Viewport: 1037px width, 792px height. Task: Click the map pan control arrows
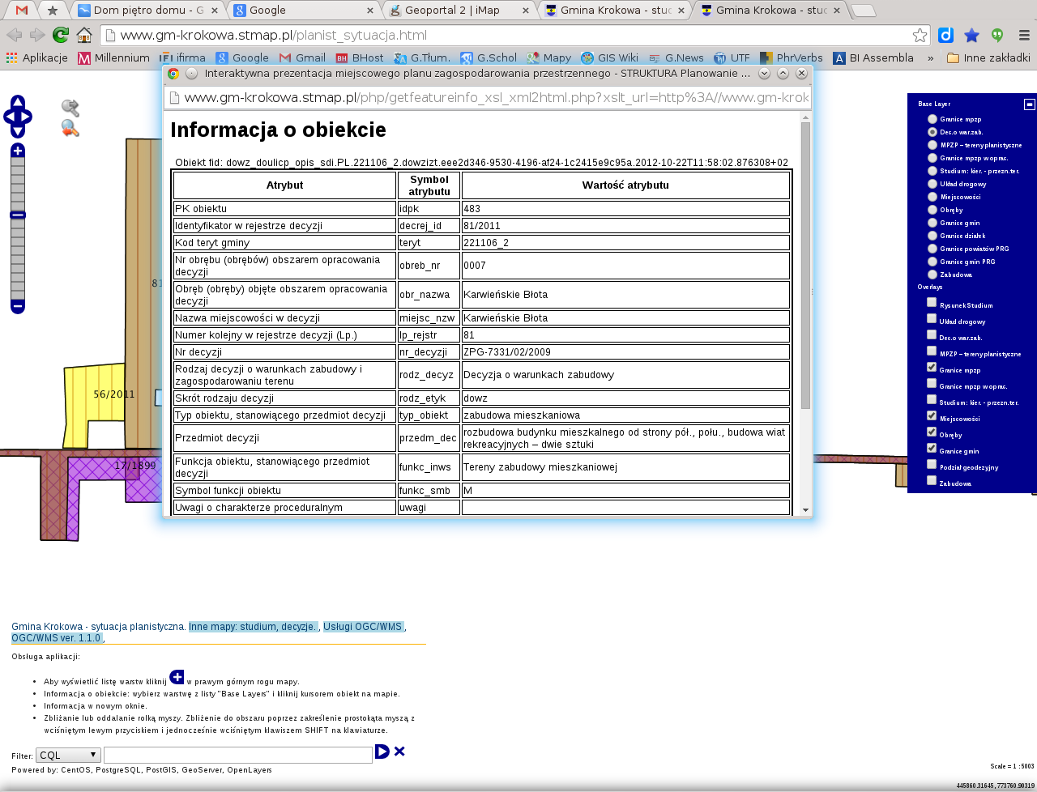[x=18, y=117]
